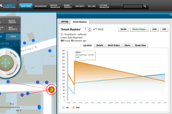Click the pan arrows center tool
Screen dimensions: 172x114
click(x=6, y=63)
